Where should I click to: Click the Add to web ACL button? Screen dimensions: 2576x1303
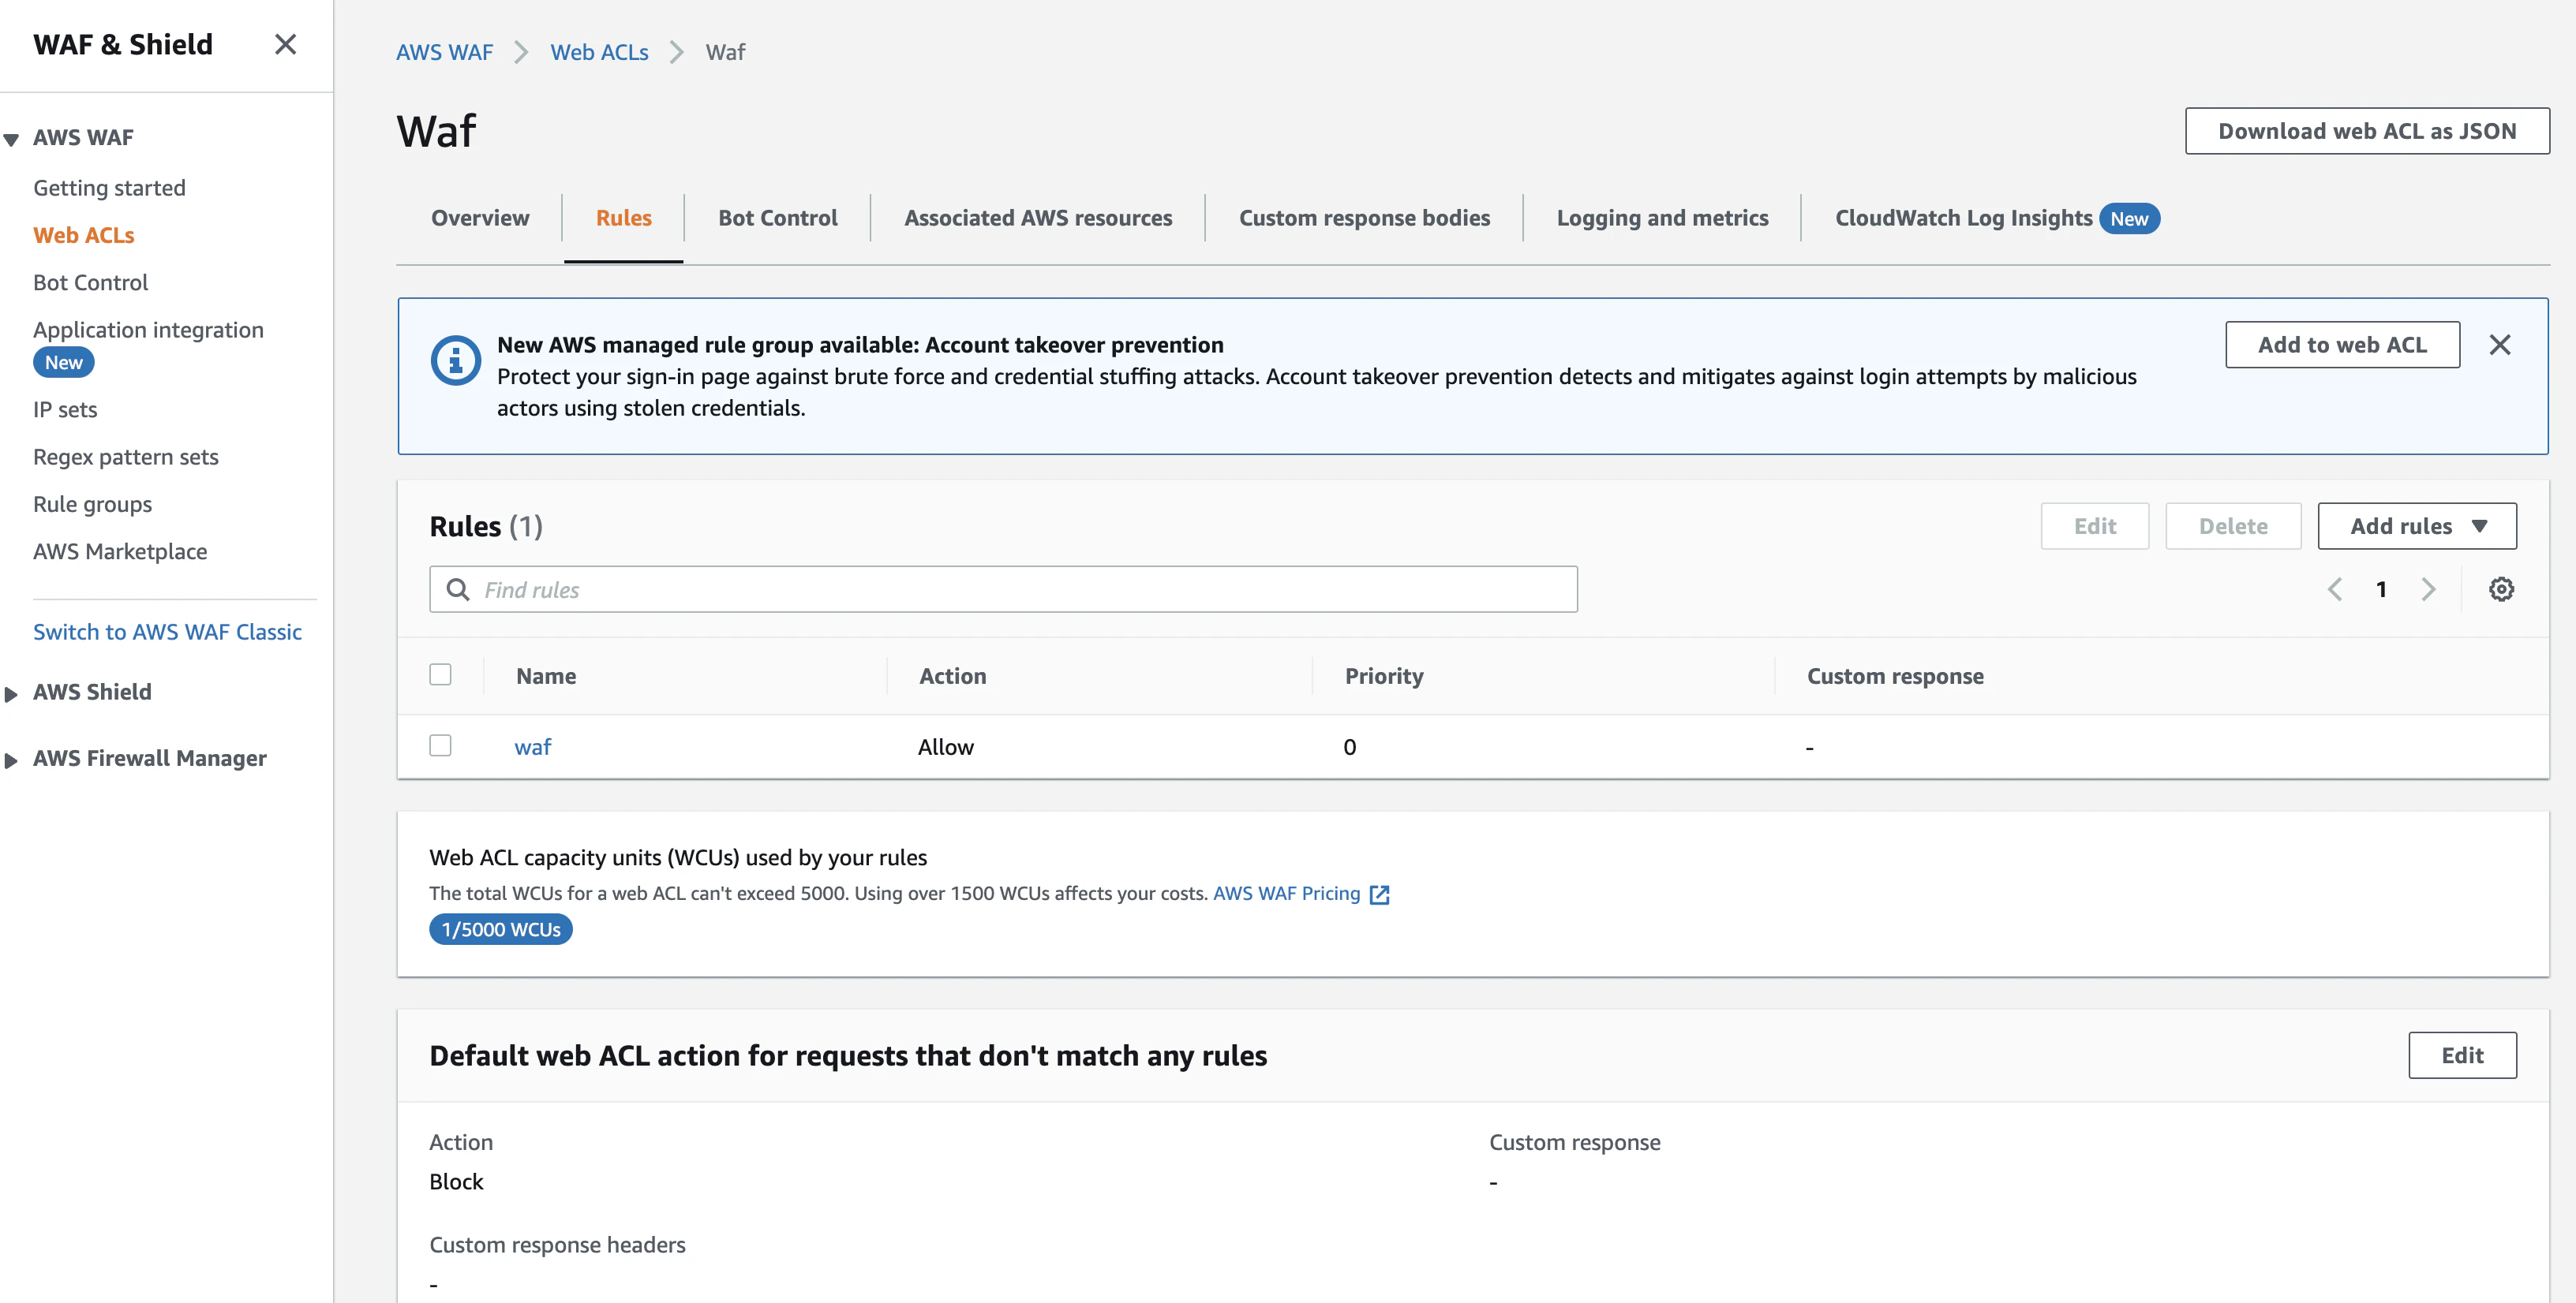click(x=2342, y=345)
